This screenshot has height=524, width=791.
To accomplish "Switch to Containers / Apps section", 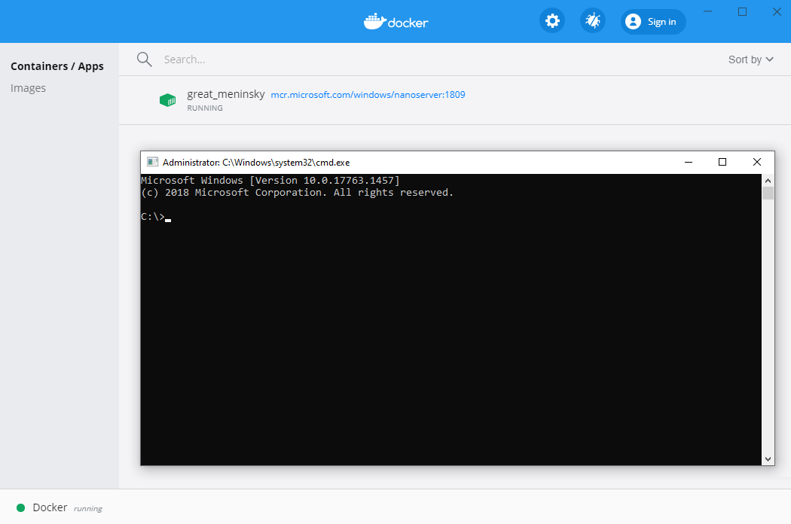I will pyautogui.click(x=57, y=66).
